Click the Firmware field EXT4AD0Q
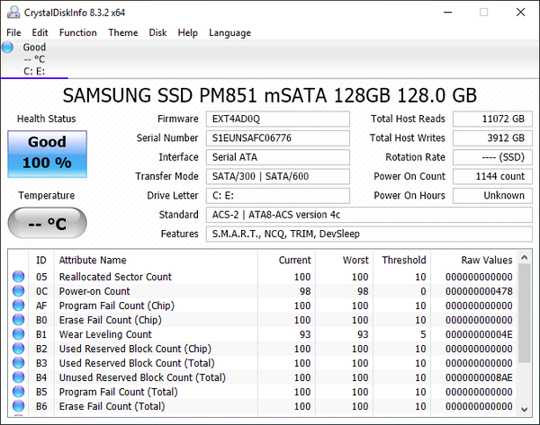540x425 pixels. point(278,119)
